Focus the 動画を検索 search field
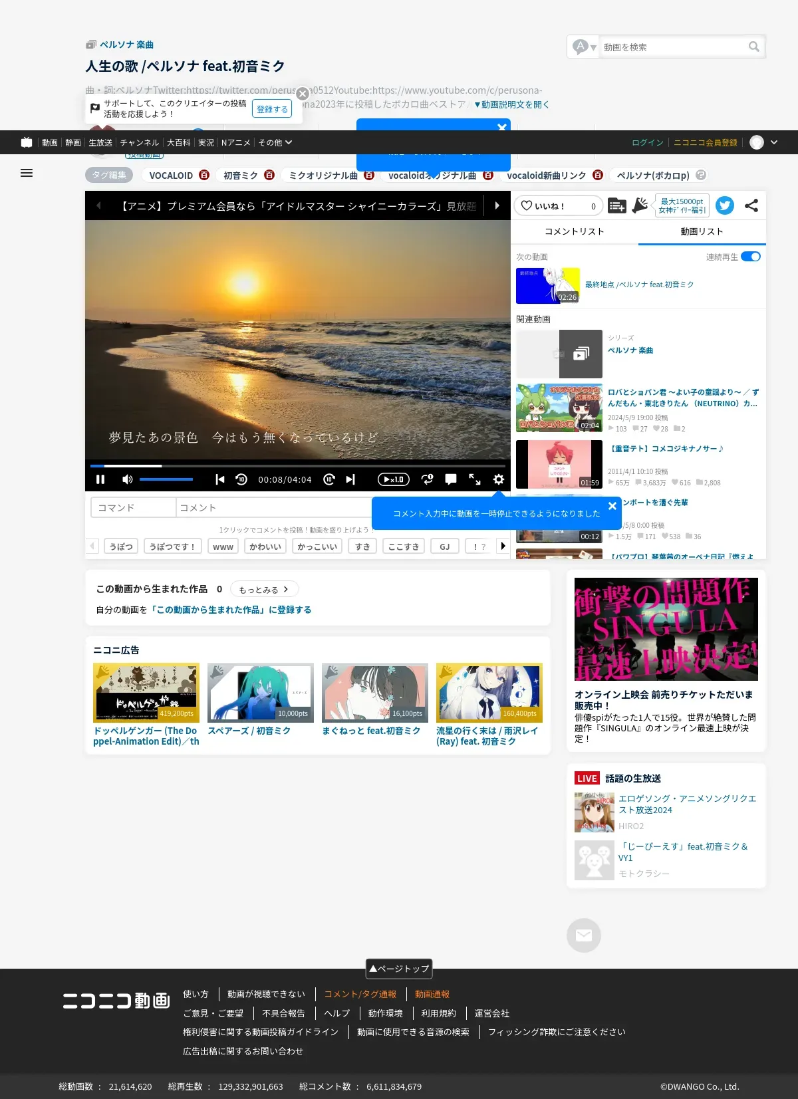 click(673, 47)
